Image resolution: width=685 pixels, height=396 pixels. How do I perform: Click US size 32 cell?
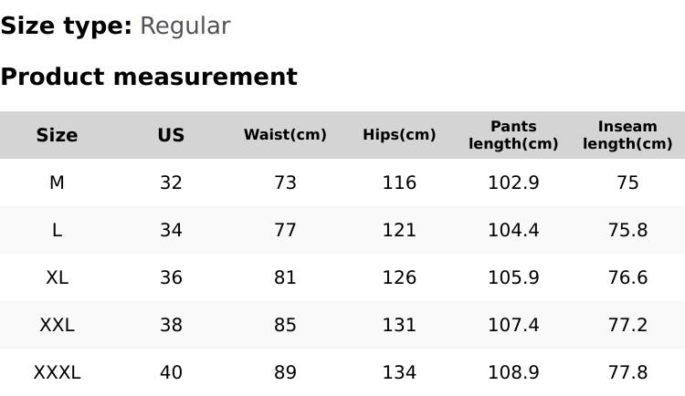click(171, 182)
